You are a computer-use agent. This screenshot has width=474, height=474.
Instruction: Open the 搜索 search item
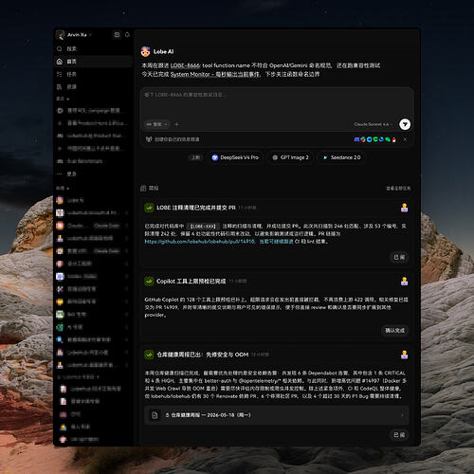coord(94,48)
